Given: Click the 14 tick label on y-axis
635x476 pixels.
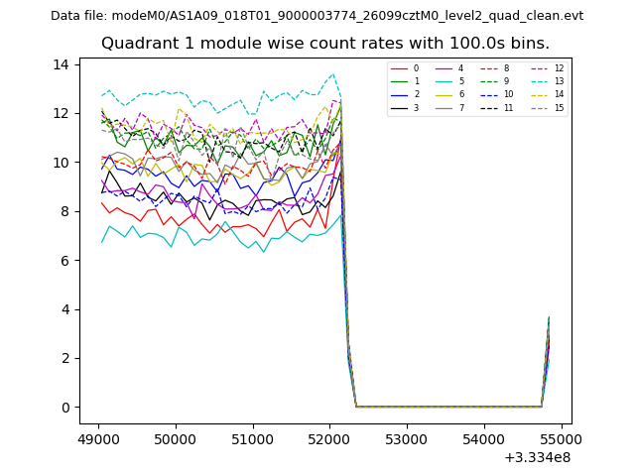Looking at the screenshot, I should (62, 64).
